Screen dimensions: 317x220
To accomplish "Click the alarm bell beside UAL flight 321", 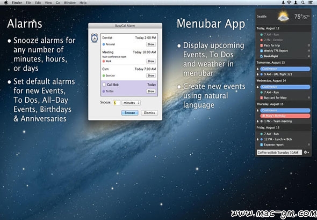I will click(257, 74).
